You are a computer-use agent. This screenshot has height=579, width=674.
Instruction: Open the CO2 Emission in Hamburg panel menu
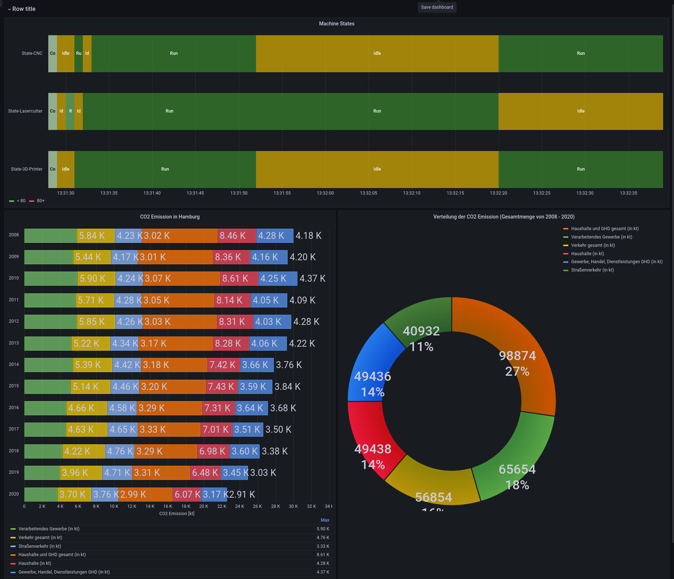click(x=170, y=217)
